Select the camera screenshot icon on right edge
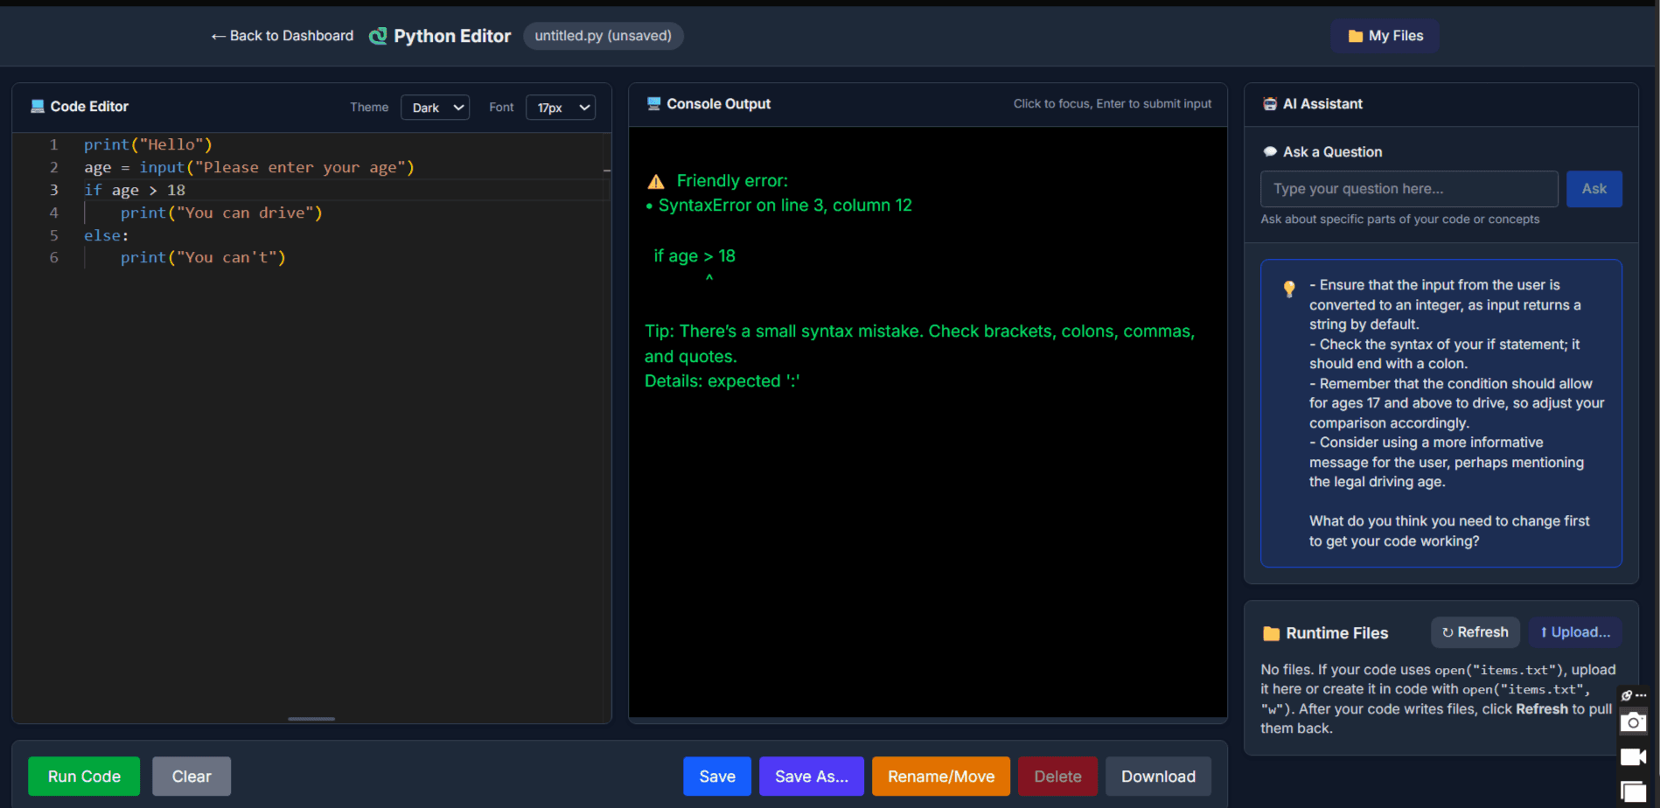Image resolution: width=1660 pixels, height=808 pixels. 1634,721
